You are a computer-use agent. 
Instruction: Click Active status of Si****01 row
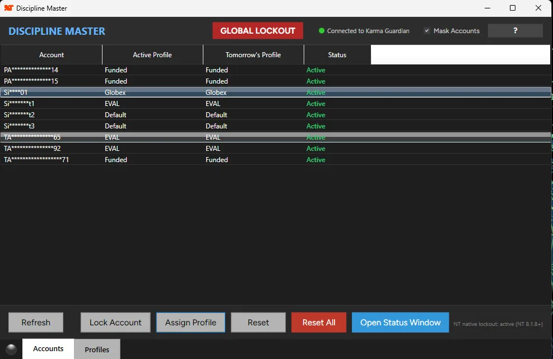[315, 93]
